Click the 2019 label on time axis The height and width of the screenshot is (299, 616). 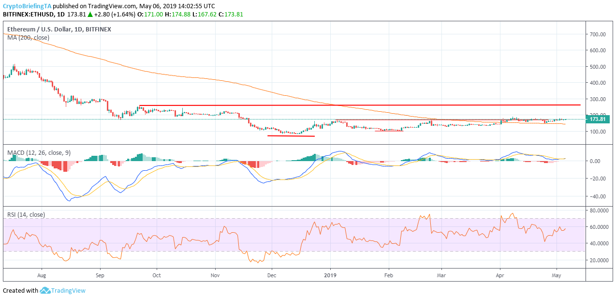(x=330, y=275)
